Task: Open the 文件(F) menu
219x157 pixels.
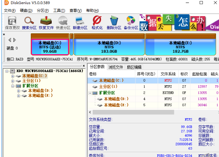Action: tap(10, 11)
